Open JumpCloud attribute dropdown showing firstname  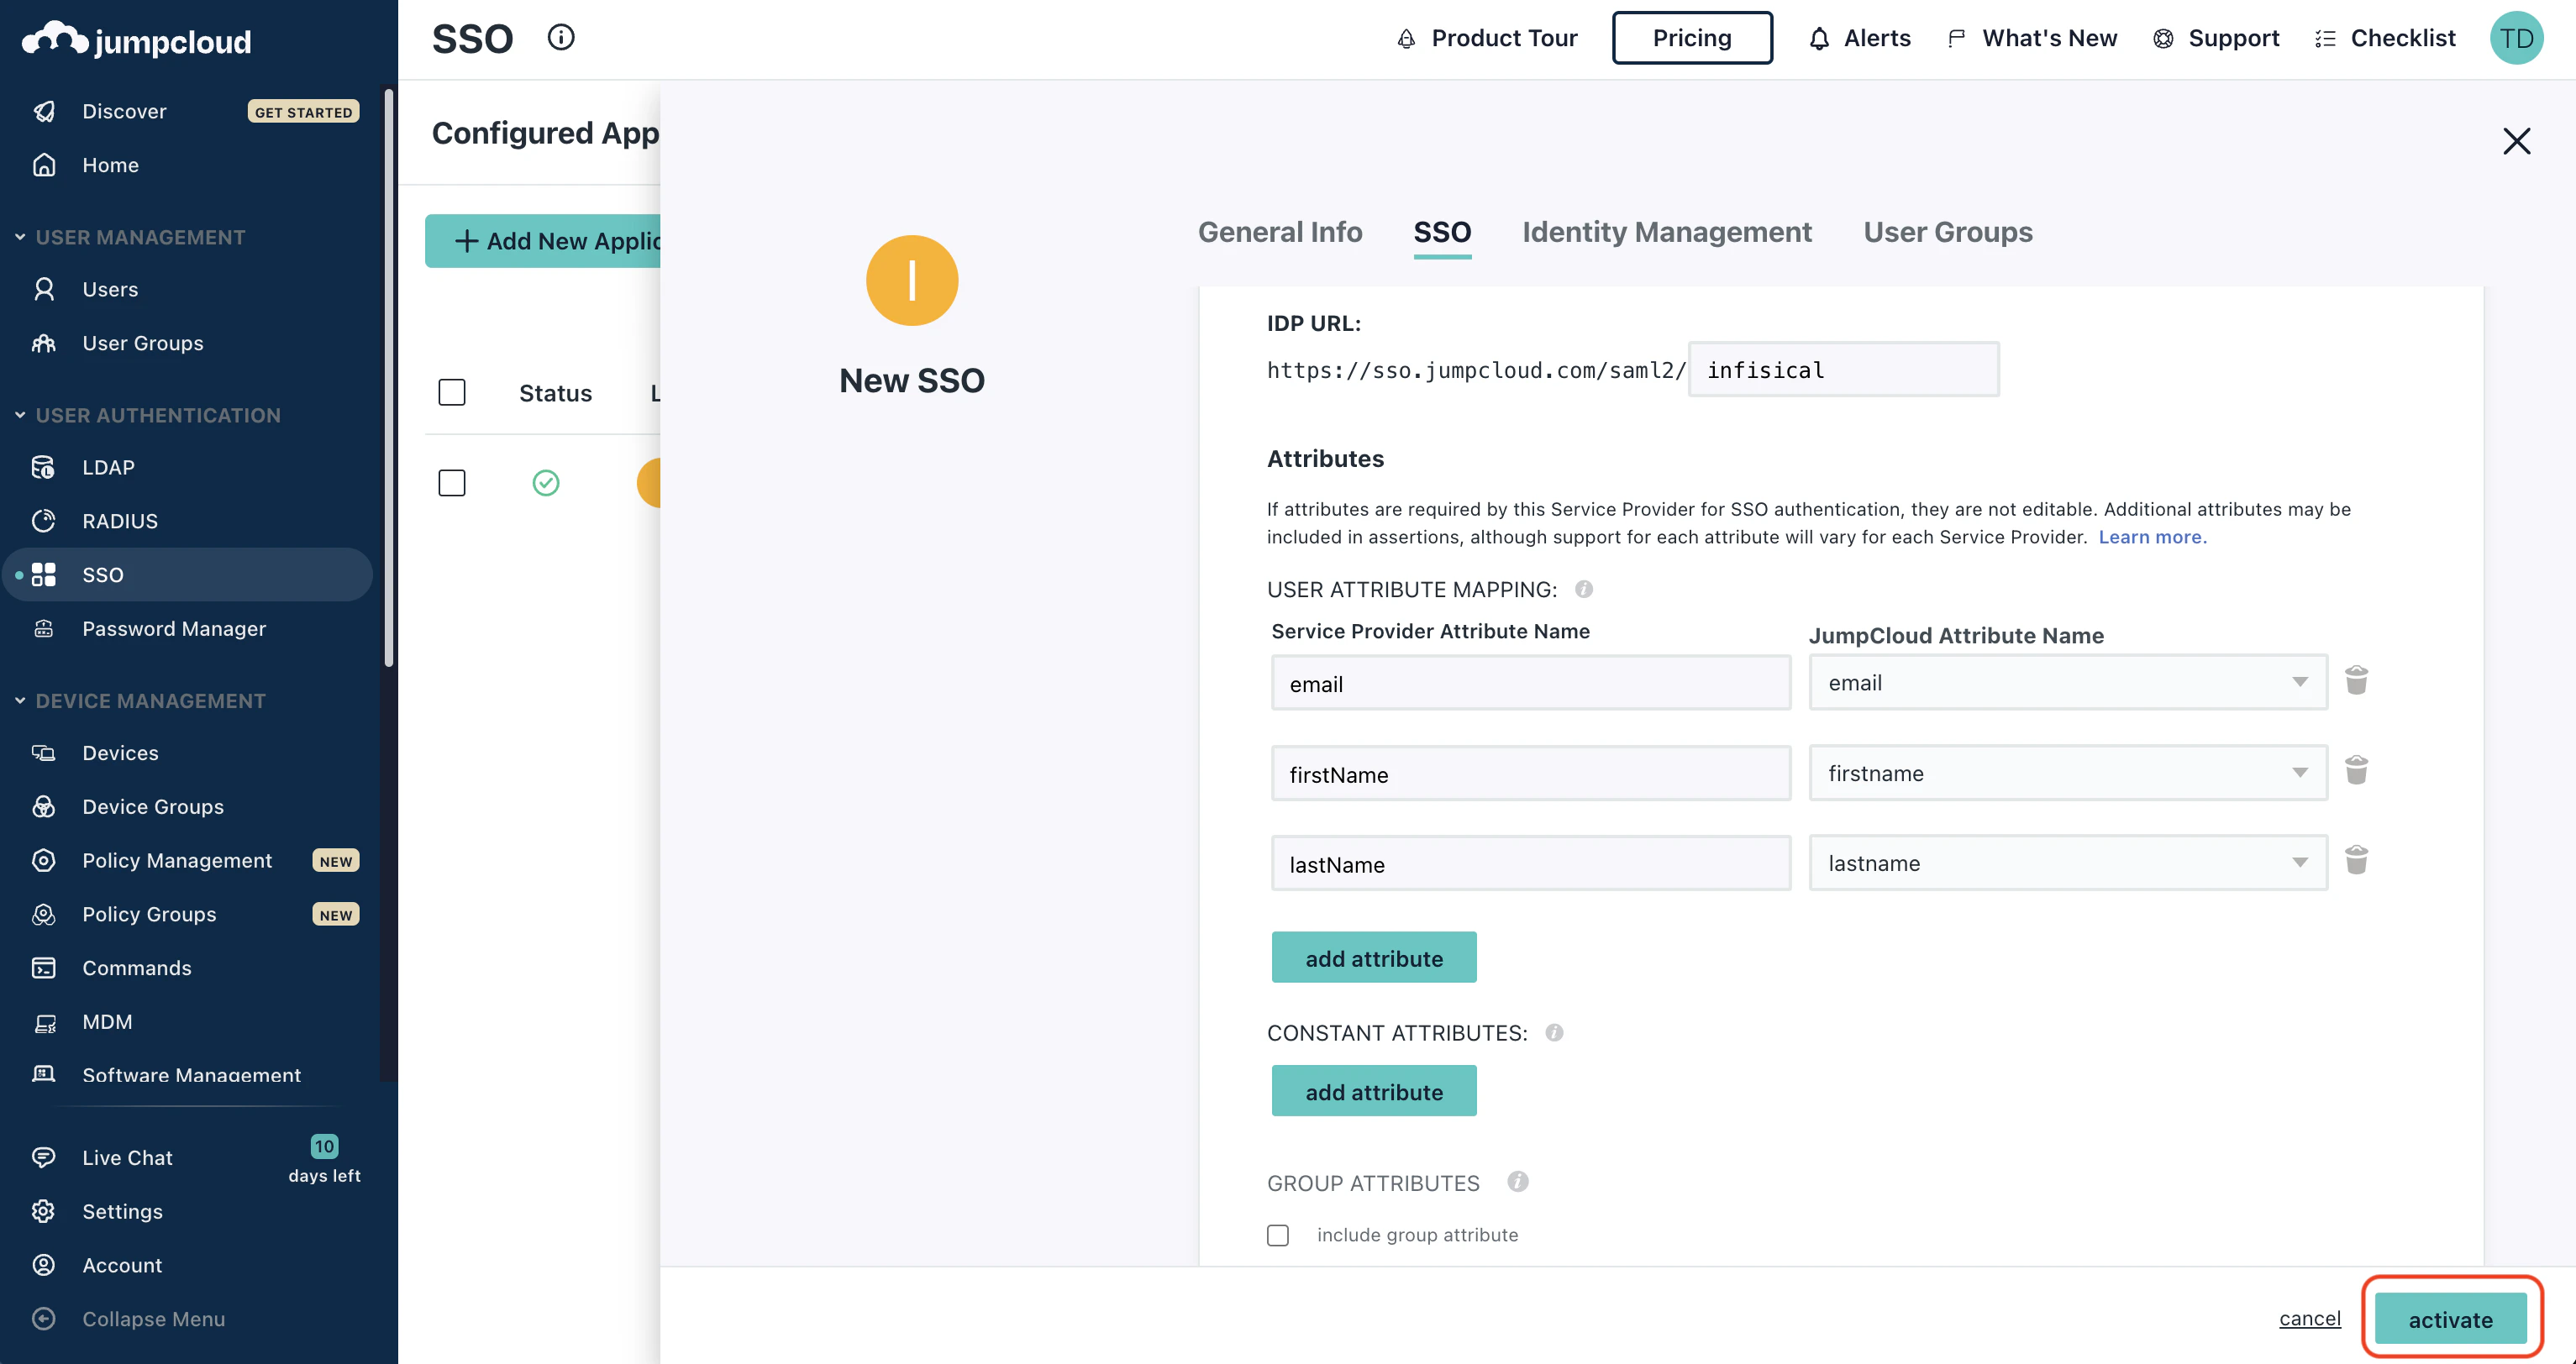click(x=2068, y=773)
